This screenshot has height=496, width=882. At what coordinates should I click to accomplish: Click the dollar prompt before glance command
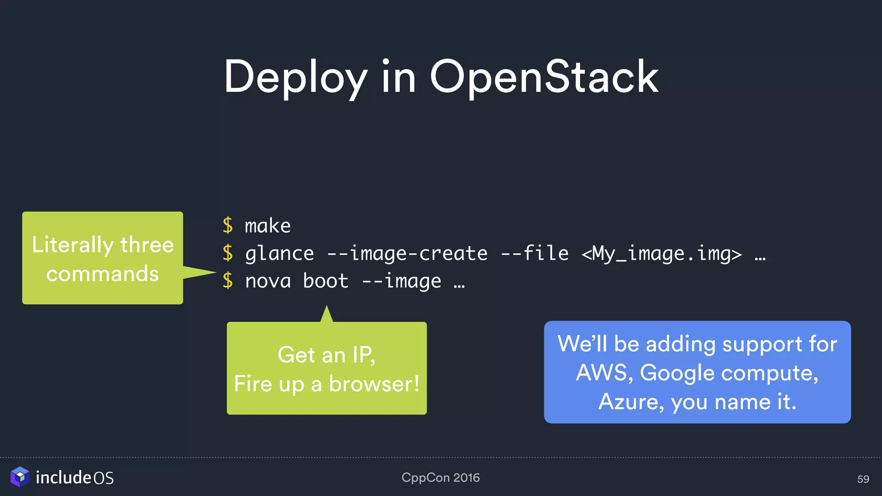pyautogui.click(x=228, y=253)
